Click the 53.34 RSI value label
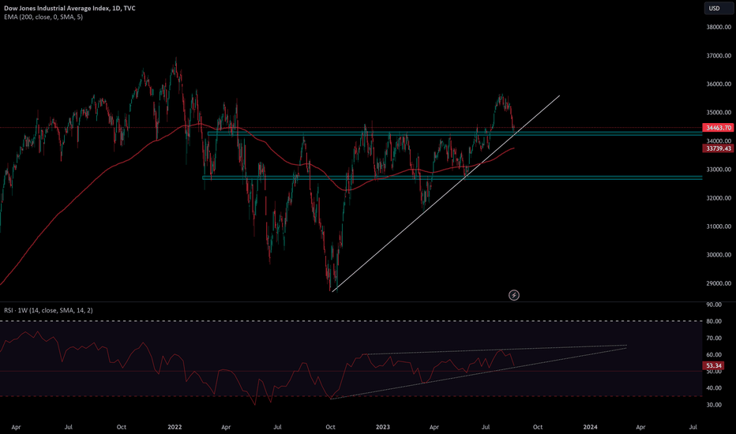This screenshot has height=434, width=736. [x=713, y=365]
